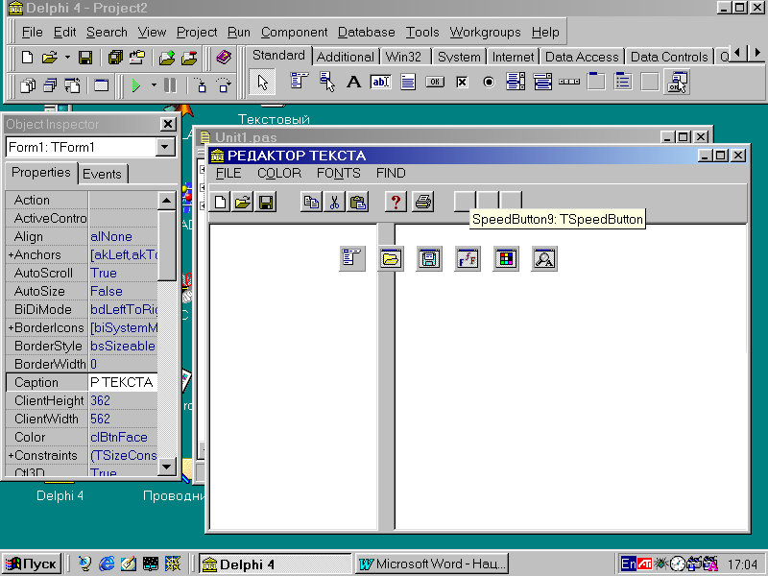The image size is (768, 576).
Task: Select the ActionList component in palette
Action: point(678,82)
